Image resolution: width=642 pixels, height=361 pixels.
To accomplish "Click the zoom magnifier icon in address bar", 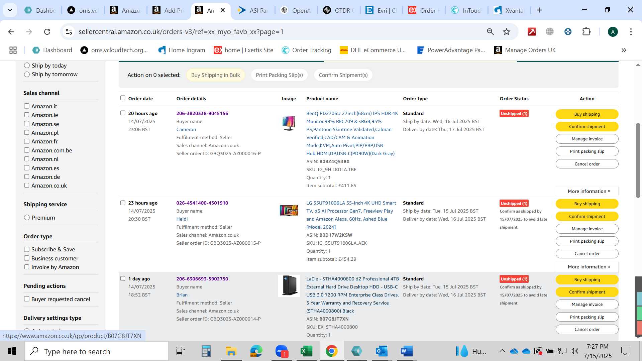I will click(490, 32).
